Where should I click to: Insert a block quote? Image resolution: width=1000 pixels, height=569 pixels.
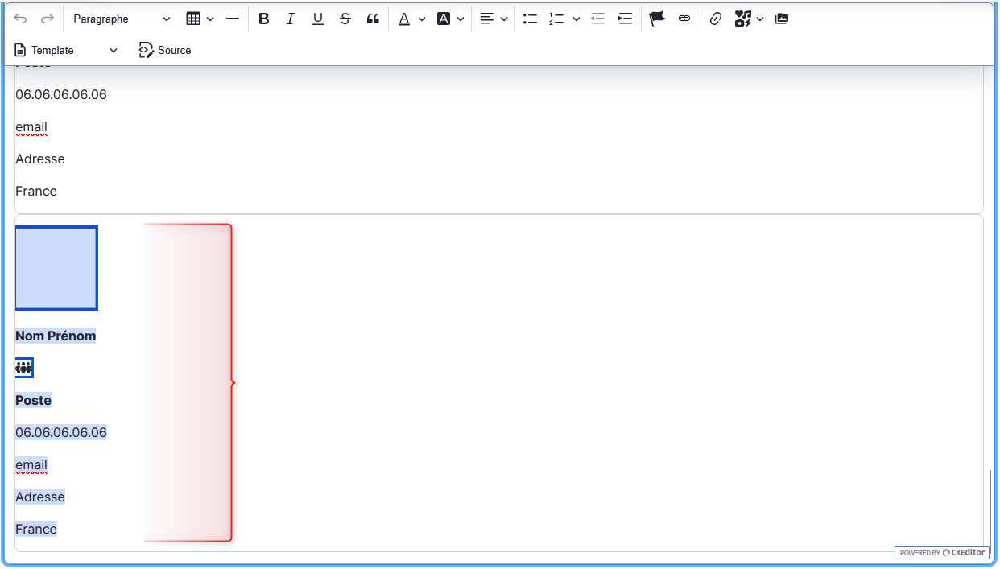coord(373,19)
